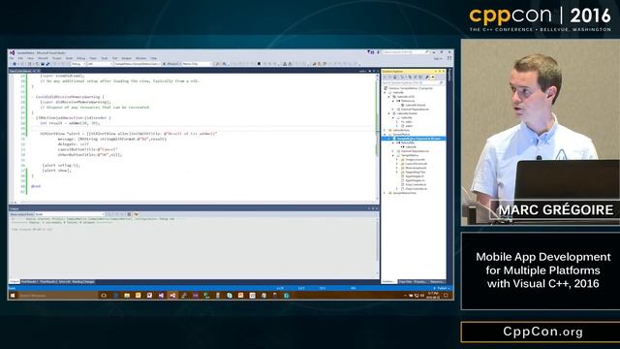Screen dimensions: 620x349
Task: Click the active Visual Studio taskbar icon
Action: tap(172, 295)
